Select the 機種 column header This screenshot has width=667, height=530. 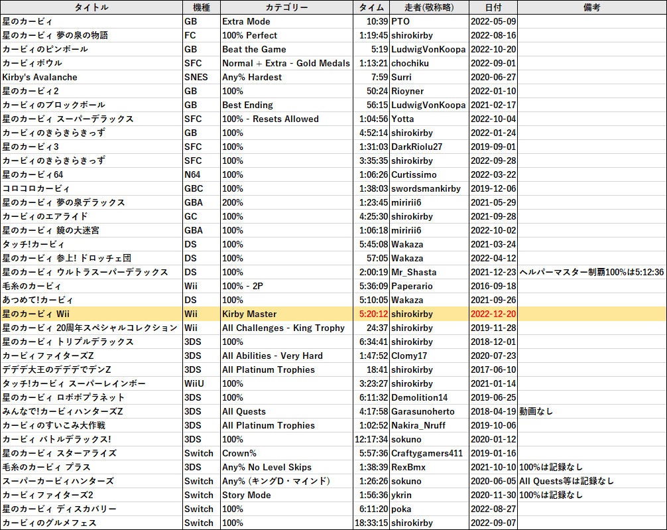coord(202,7)
